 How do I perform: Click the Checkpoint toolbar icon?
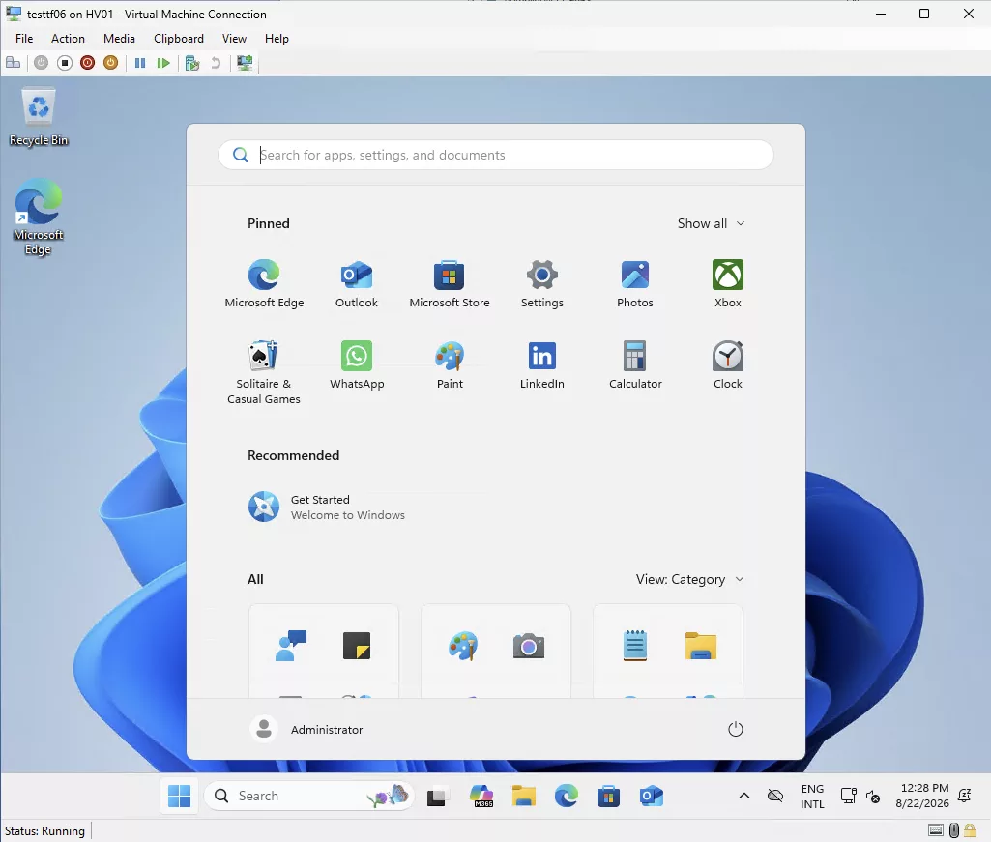pos(192,63)
